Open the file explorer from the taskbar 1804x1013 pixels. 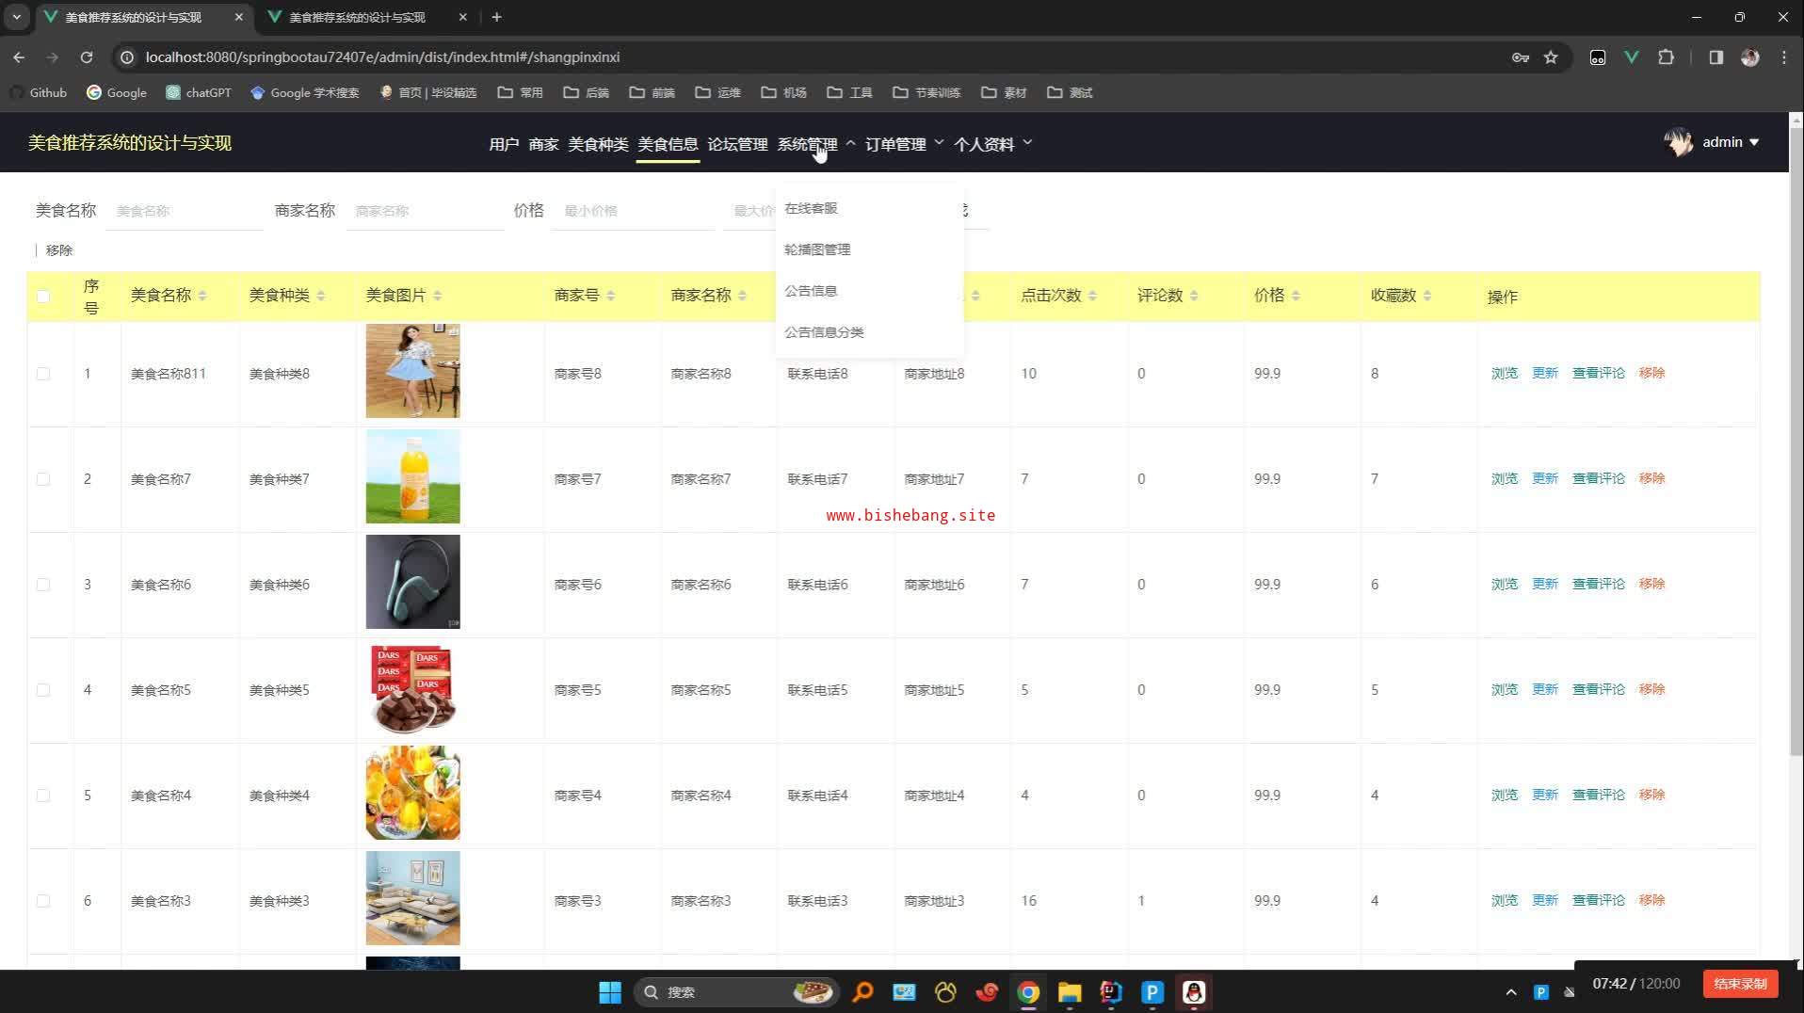click(1069, 992)
